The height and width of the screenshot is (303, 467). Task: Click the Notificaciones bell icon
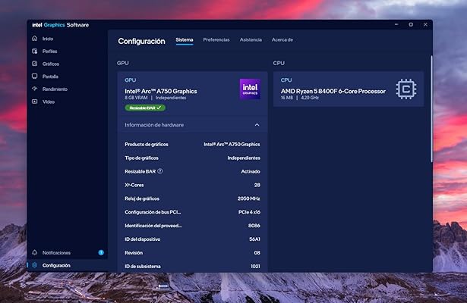pyautogui.click(x=34, y=252)
